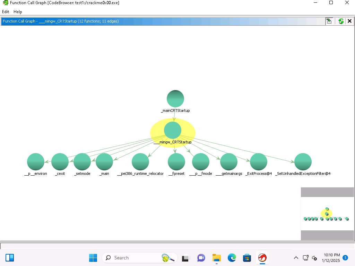Expand the system tray hidden icons chevron
355x266 pixels.
click(296, 258)
